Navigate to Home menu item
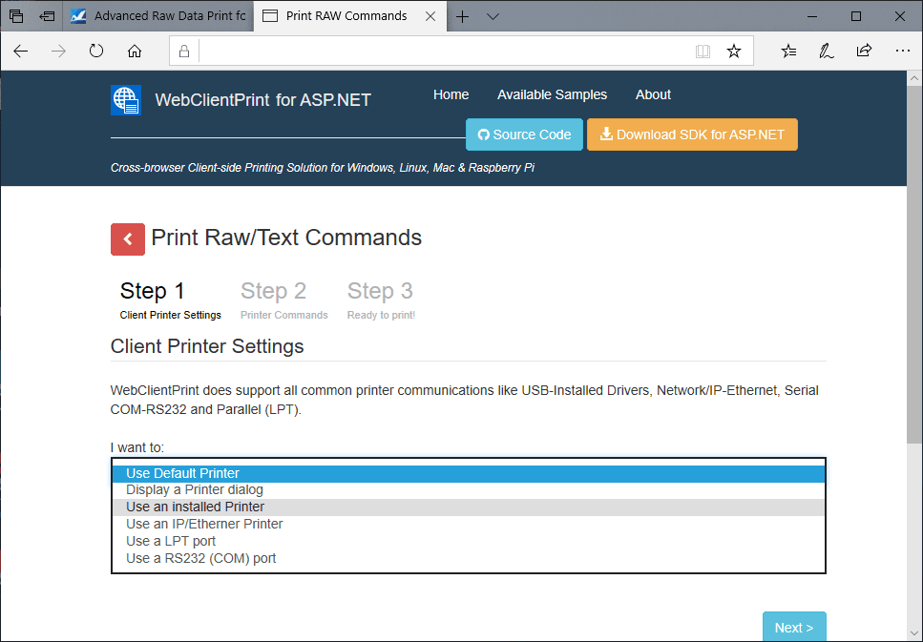The width and height of the screenshot is (923, 642). coord(451,94)
